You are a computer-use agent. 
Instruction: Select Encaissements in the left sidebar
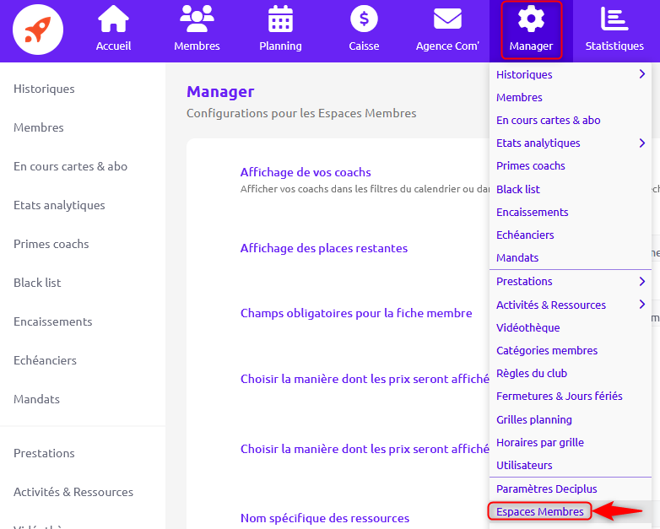tap(52, 321)
